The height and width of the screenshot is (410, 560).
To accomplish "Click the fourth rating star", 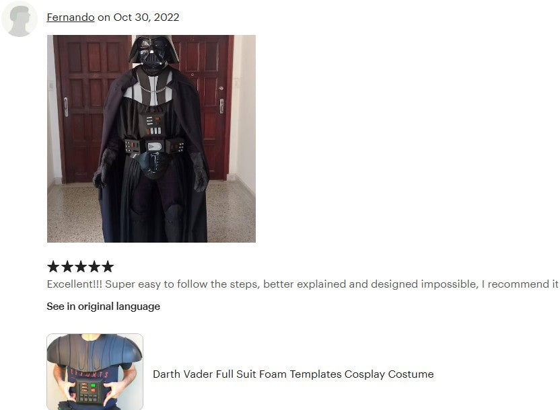I will pos(94,266).
